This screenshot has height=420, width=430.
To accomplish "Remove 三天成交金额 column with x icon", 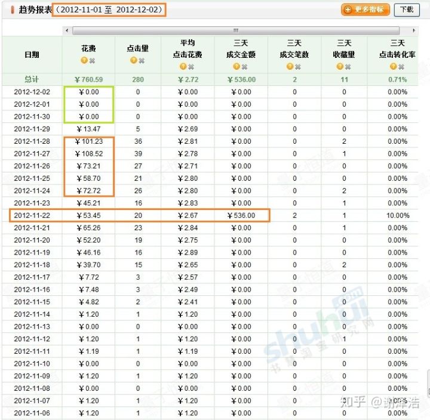I will coord(245,67).
